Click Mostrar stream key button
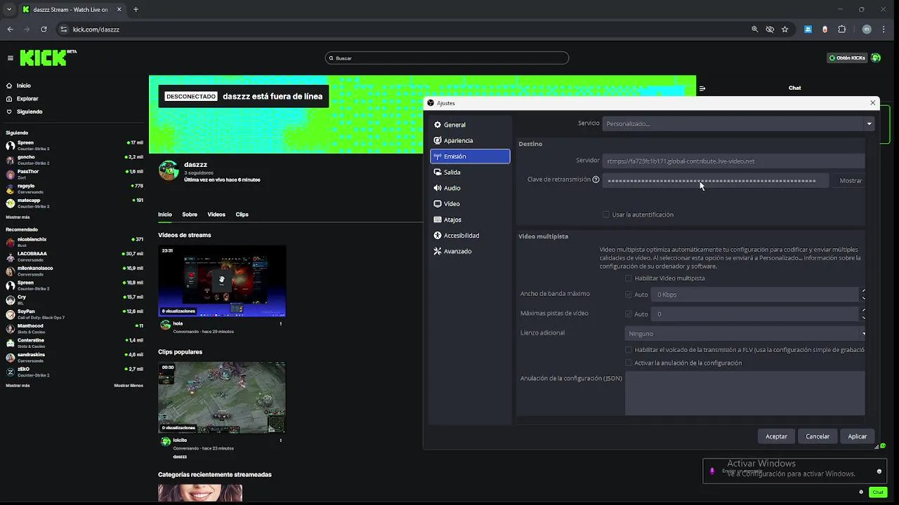Image resolution: width=899 pixels, height=505 pixels. click(851, 180)
